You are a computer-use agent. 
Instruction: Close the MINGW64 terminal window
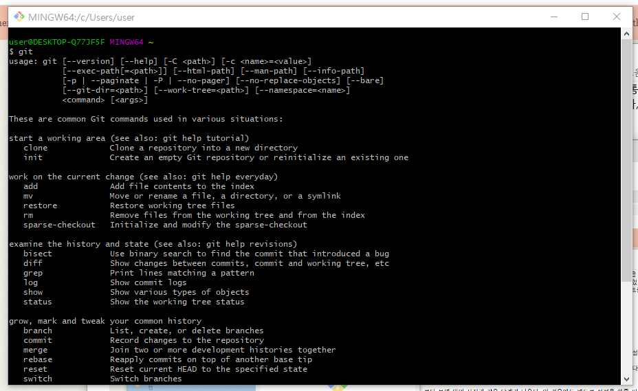point(617,16)
